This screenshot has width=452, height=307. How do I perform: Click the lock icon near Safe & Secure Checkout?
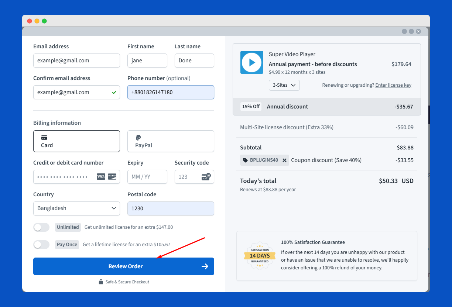pos(100,282)
